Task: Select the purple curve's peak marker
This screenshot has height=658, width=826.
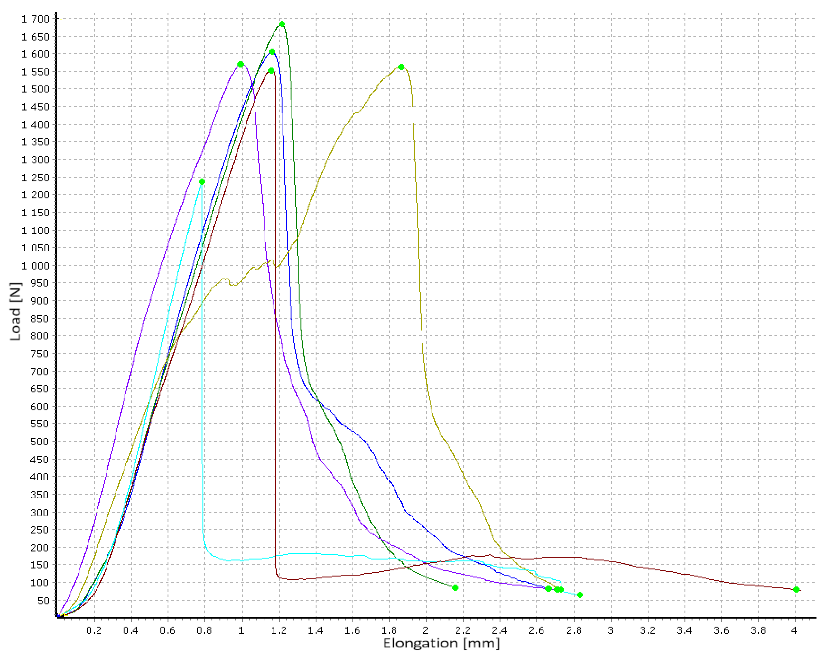Action: pyautogui.click(x=241, y=64)
